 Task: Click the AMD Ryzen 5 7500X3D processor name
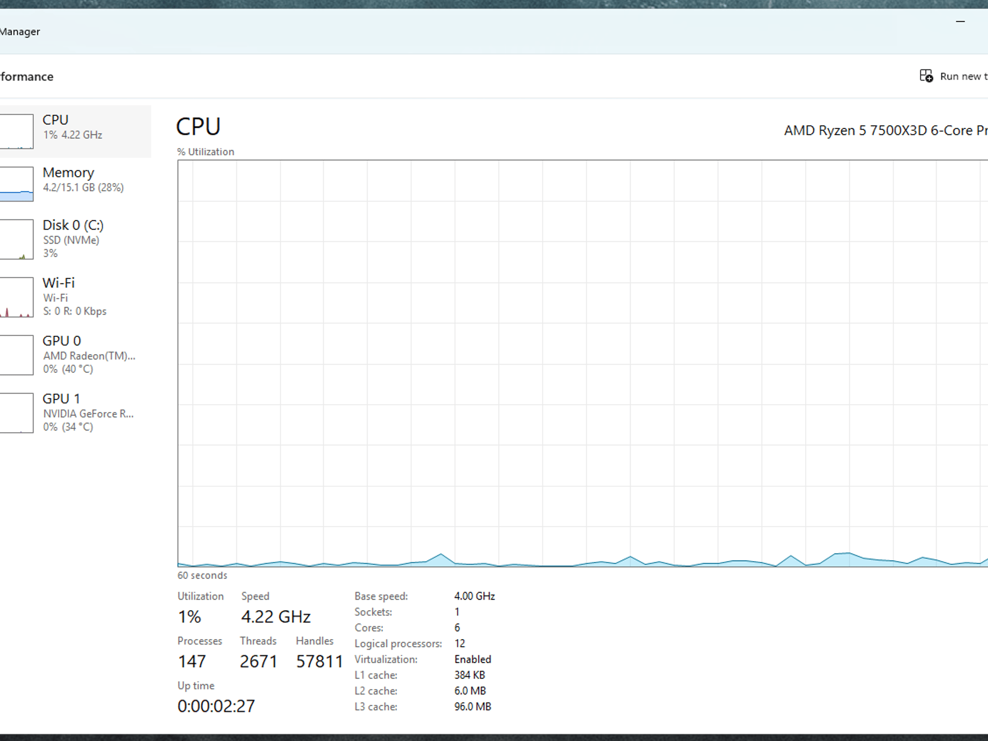(886, 130)
